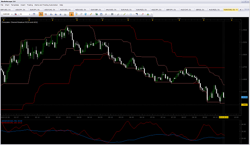Switch to the AUD/NZD, D1 chart tab
The image size is (250, 145).
click(x=214, y=10)
